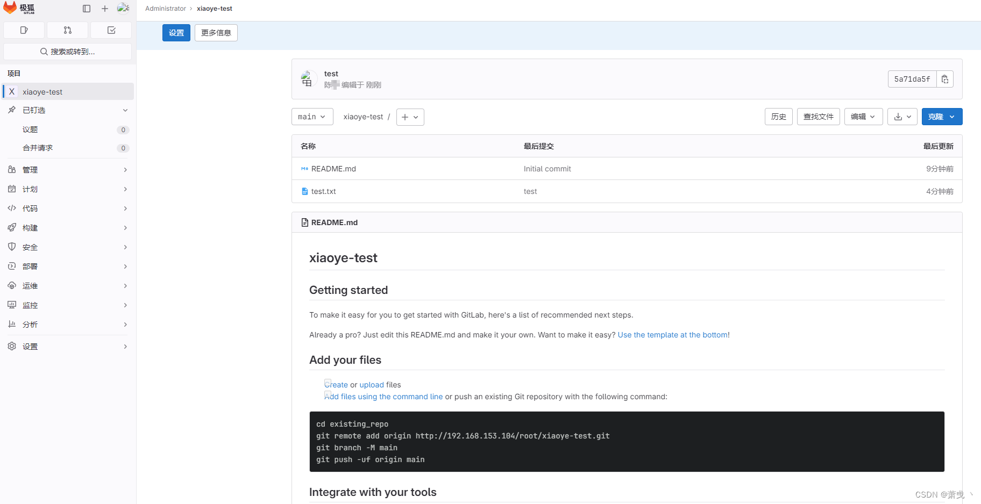Click the Manage users icon in sidebar
The image size is (981, 504).
pos(12,169)
